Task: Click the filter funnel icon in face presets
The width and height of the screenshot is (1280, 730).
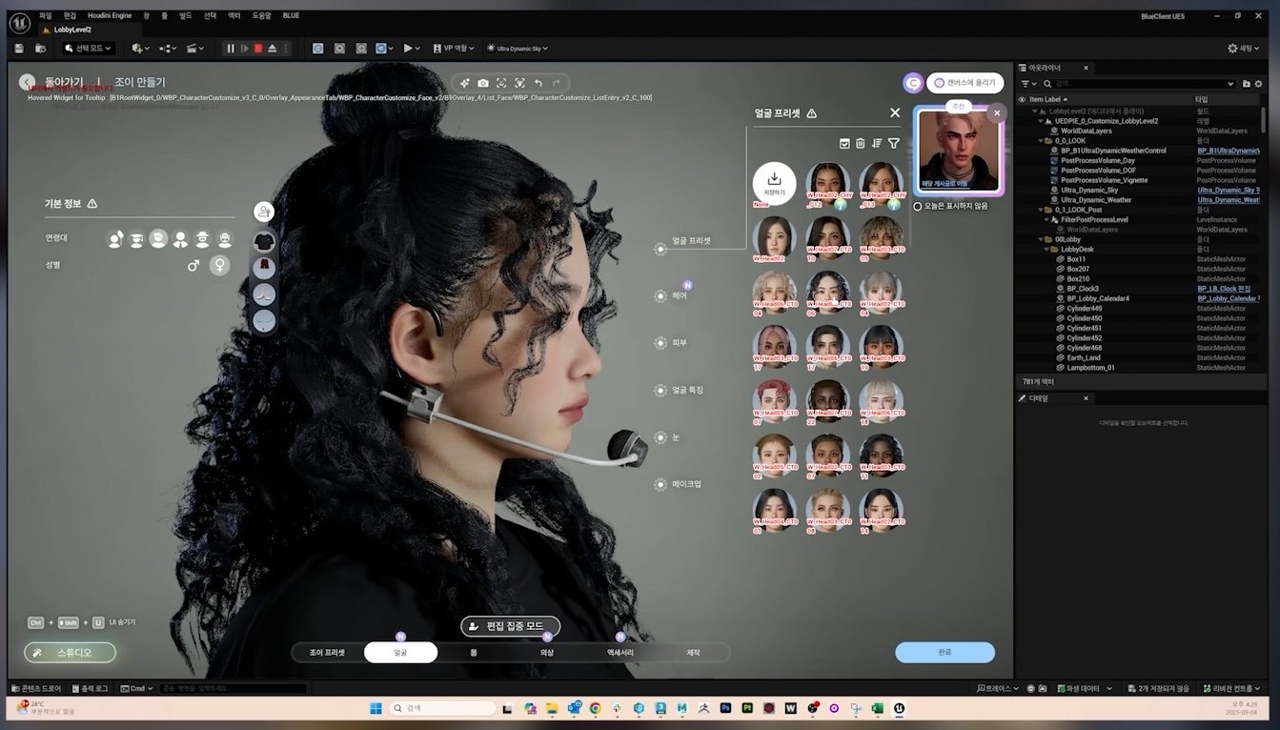Action: tap(894, 143)
